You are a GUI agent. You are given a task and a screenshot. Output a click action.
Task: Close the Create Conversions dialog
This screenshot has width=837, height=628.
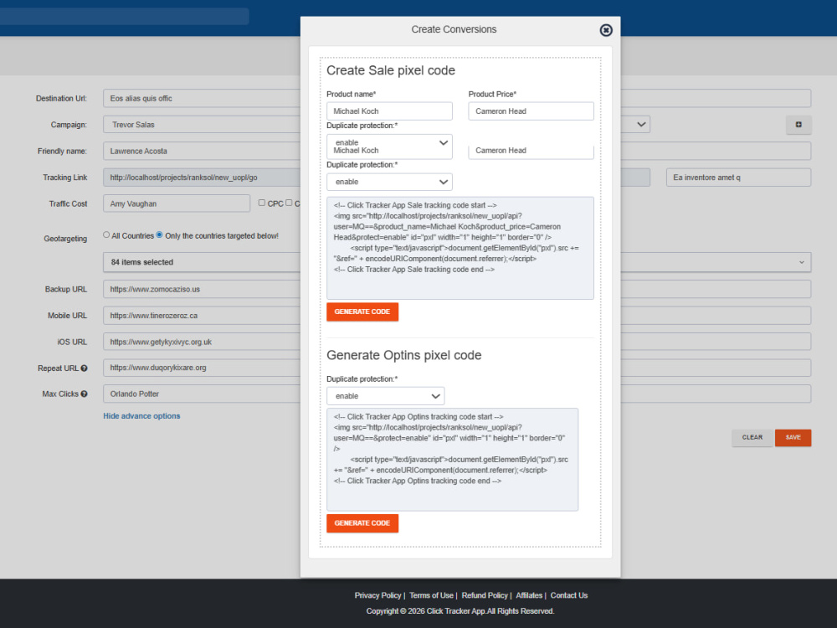[x=605, y=30]
